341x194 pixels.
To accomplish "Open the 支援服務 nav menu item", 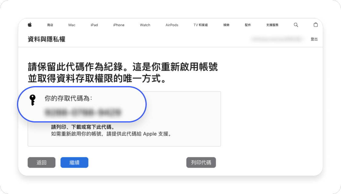I will tap(272, 25).
